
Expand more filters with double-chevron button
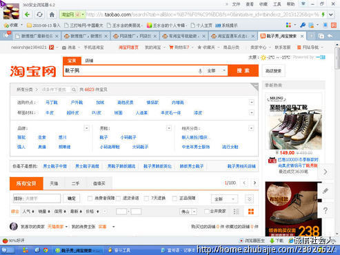(250, 199)
